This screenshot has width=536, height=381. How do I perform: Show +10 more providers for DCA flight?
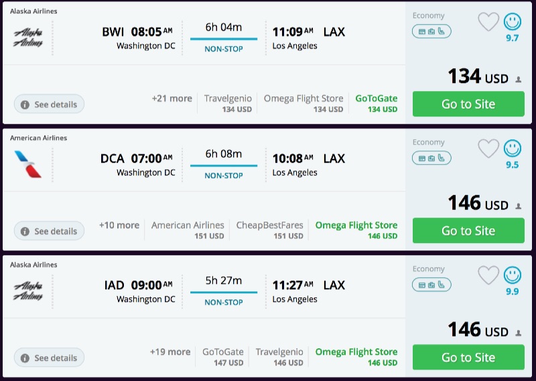coord(119,225)
